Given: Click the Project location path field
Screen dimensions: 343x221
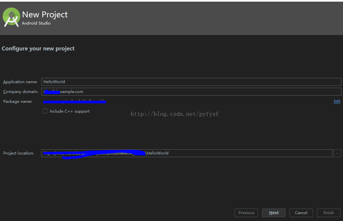Looking at the screenshot, I should tap(187, 153).
